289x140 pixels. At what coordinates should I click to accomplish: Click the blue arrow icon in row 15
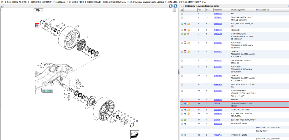[x=185, y=110]
